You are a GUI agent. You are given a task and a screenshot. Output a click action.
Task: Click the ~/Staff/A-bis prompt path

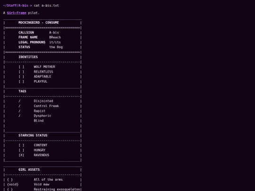tap(16, 6)
